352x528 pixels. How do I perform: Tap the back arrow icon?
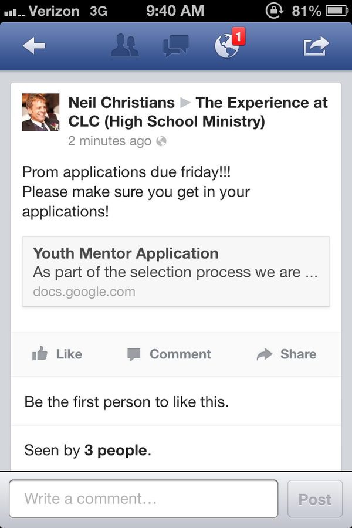coord(34,45)
